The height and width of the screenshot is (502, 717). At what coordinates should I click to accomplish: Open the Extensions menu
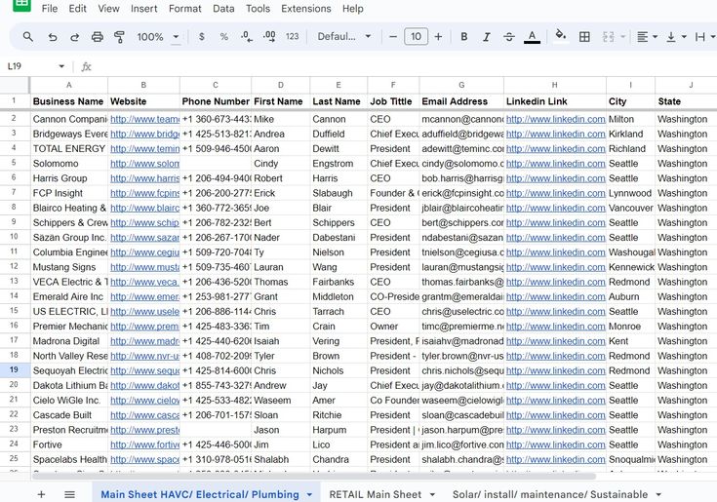coord(306,9)
